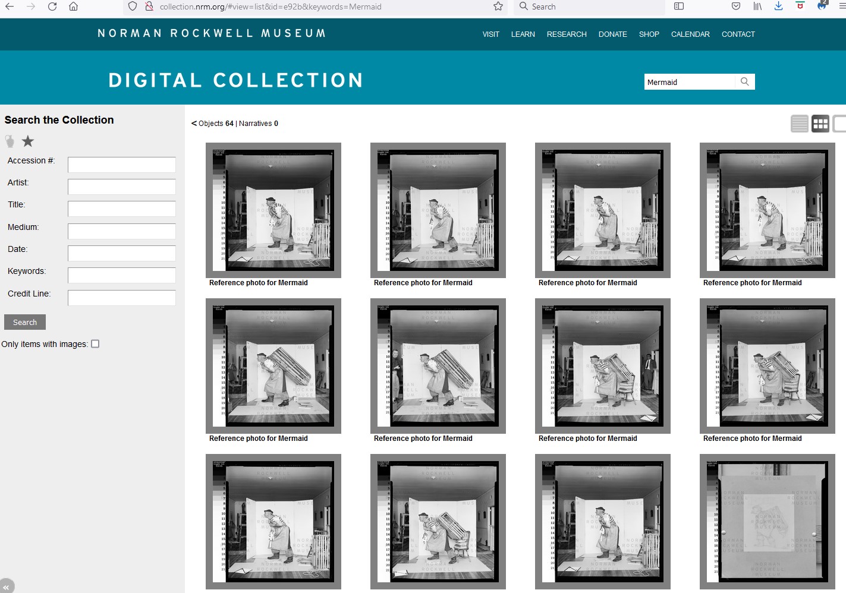Open the browser hamburger menu

pyautogui.click(x=841, y=7)
